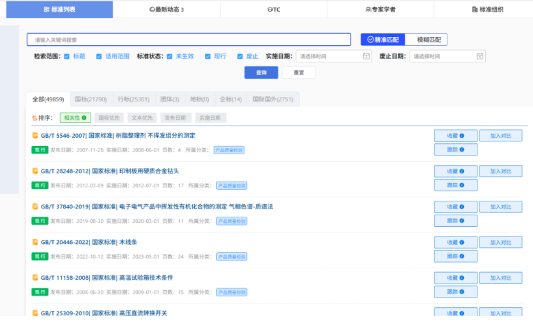
Task: Toggle the 未生效 status checkbox
Action: [170, 56]
